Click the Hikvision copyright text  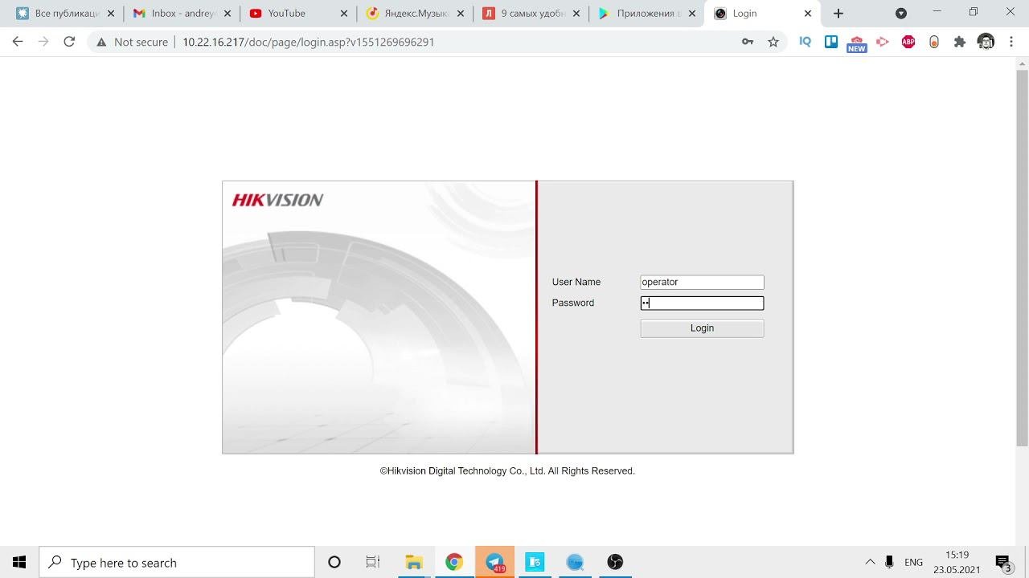507,471
